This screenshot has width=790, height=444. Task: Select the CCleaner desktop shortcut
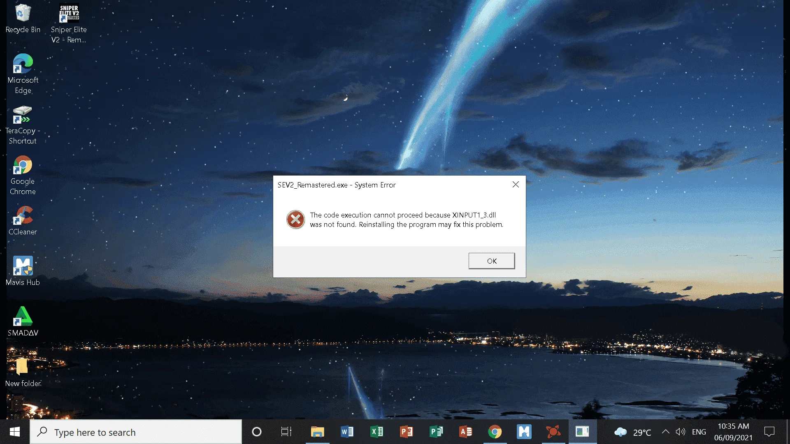click(x=23, y=221)
